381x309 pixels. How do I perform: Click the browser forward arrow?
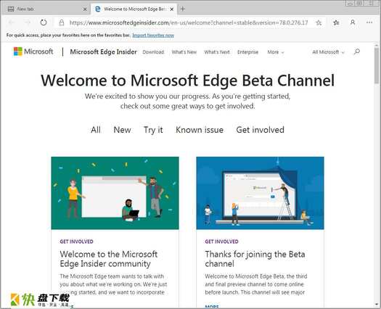pyautogui.click(x=28, y=22)
